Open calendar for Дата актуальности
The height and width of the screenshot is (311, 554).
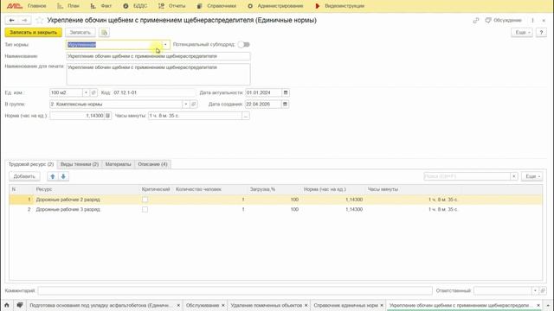point(286,92)
